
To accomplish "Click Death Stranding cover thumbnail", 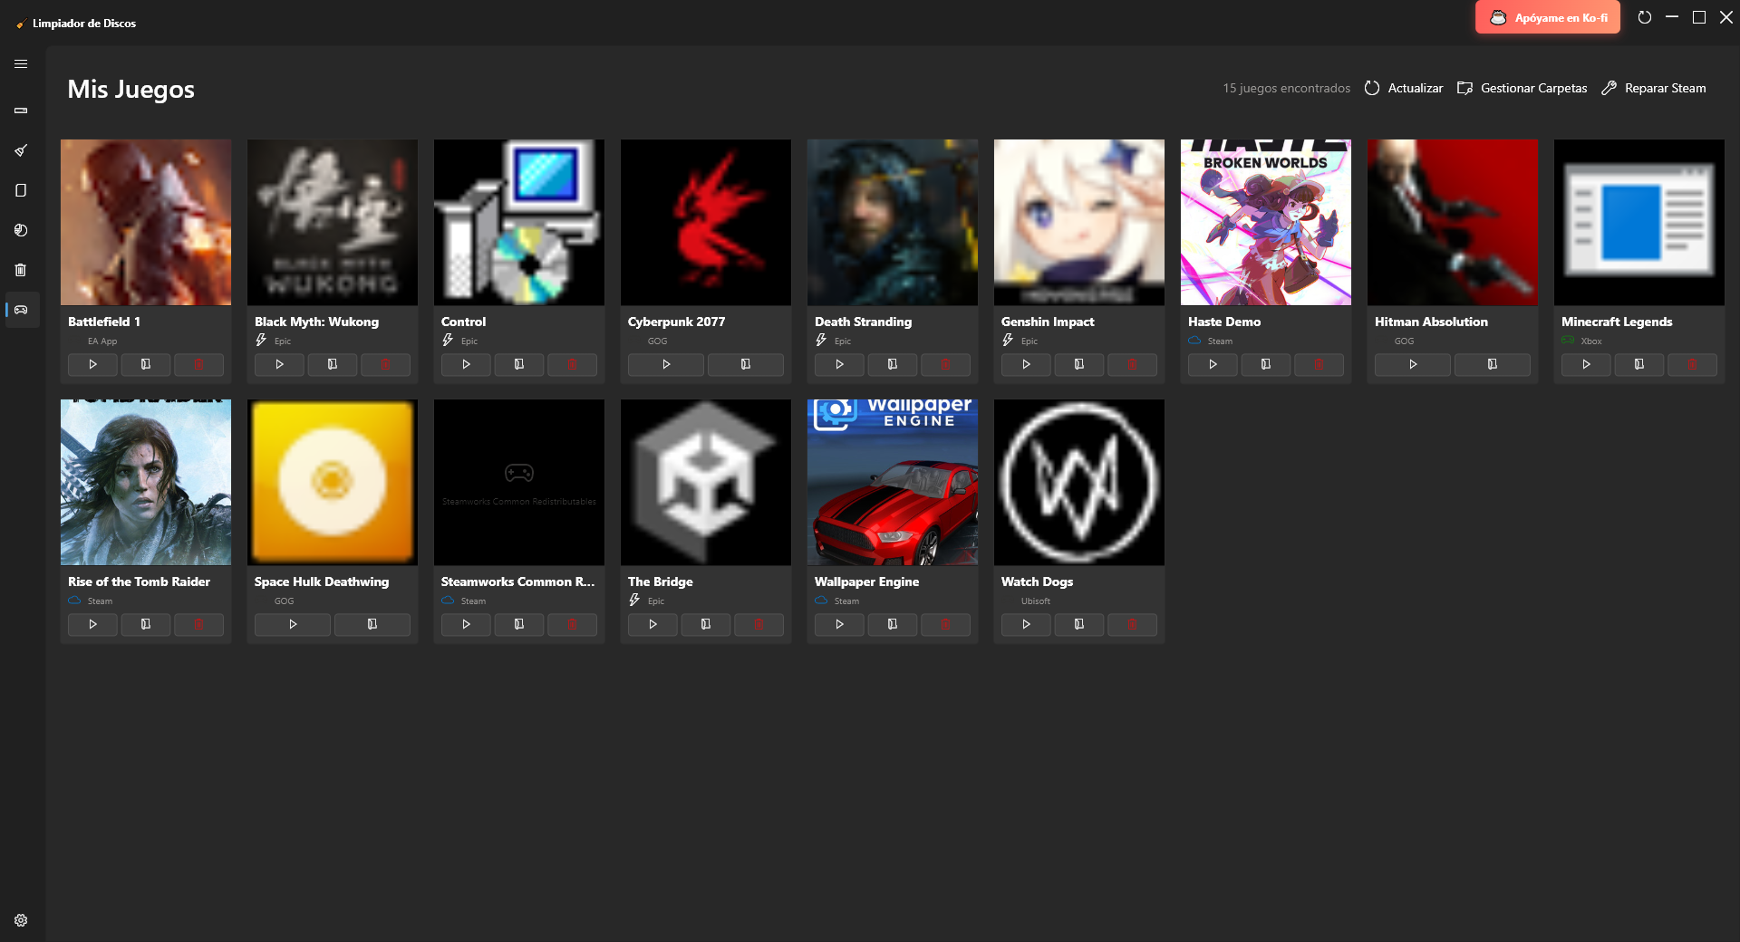I will point(893,222).
